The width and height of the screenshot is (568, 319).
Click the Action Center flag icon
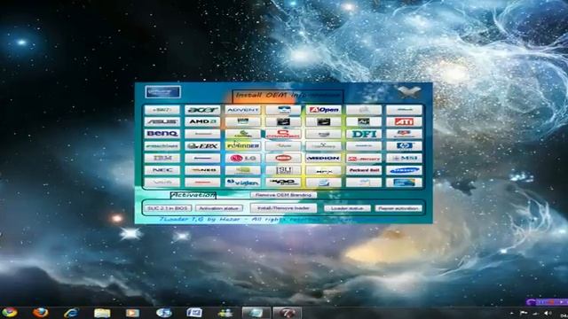tap(524, 313)
